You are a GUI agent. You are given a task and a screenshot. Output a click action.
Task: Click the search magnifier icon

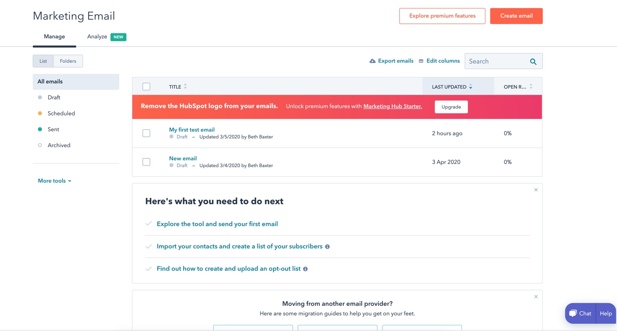tap(533, 61)
